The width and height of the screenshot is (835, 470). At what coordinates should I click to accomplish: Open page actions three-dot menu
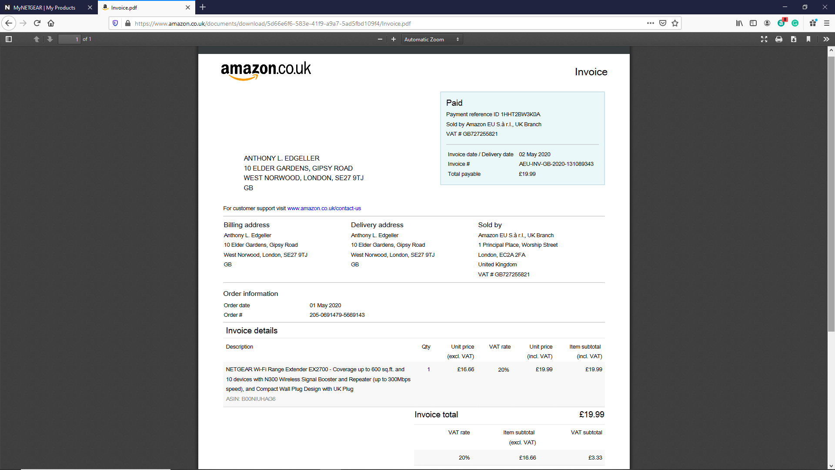(x=650, y=23)
